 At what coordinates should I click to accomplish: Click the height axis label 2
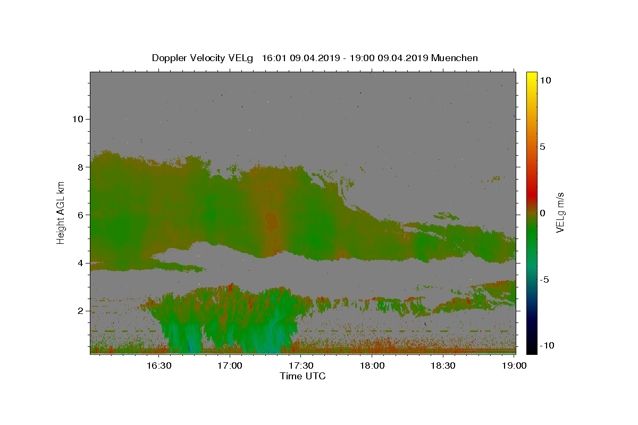pos(80,311)
